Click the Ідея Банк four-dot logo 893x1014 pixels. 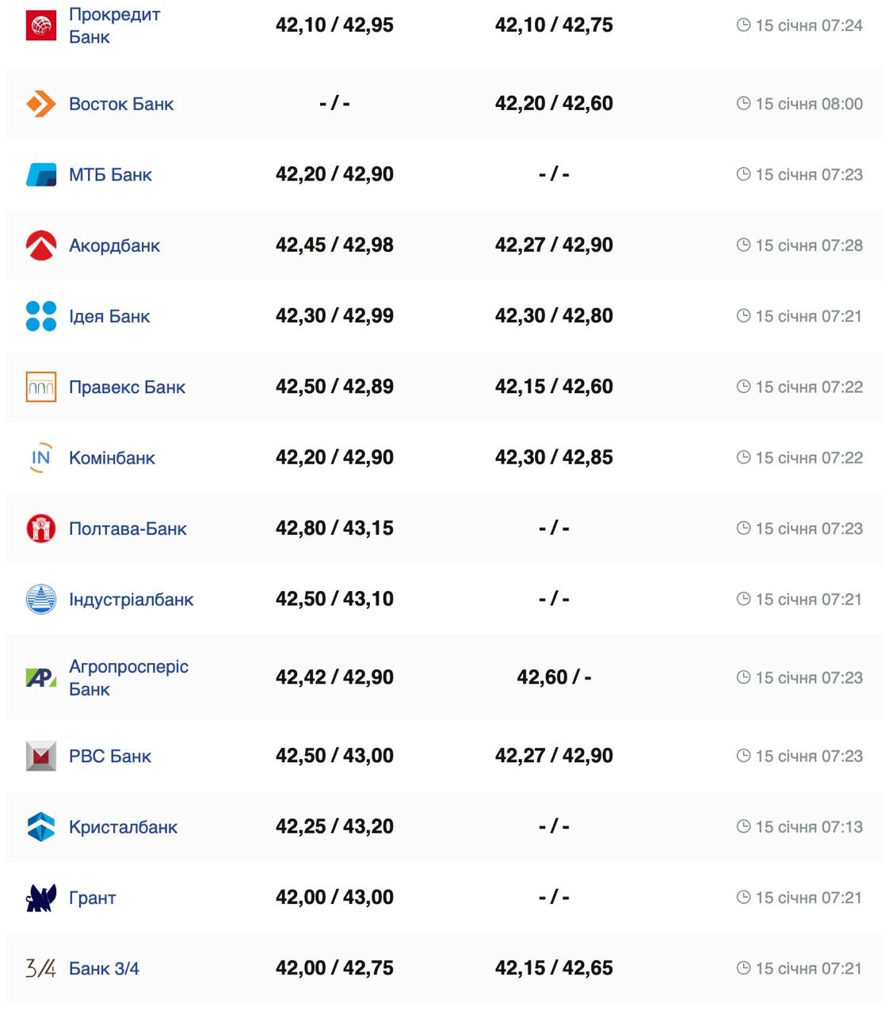tap(41, 316)
